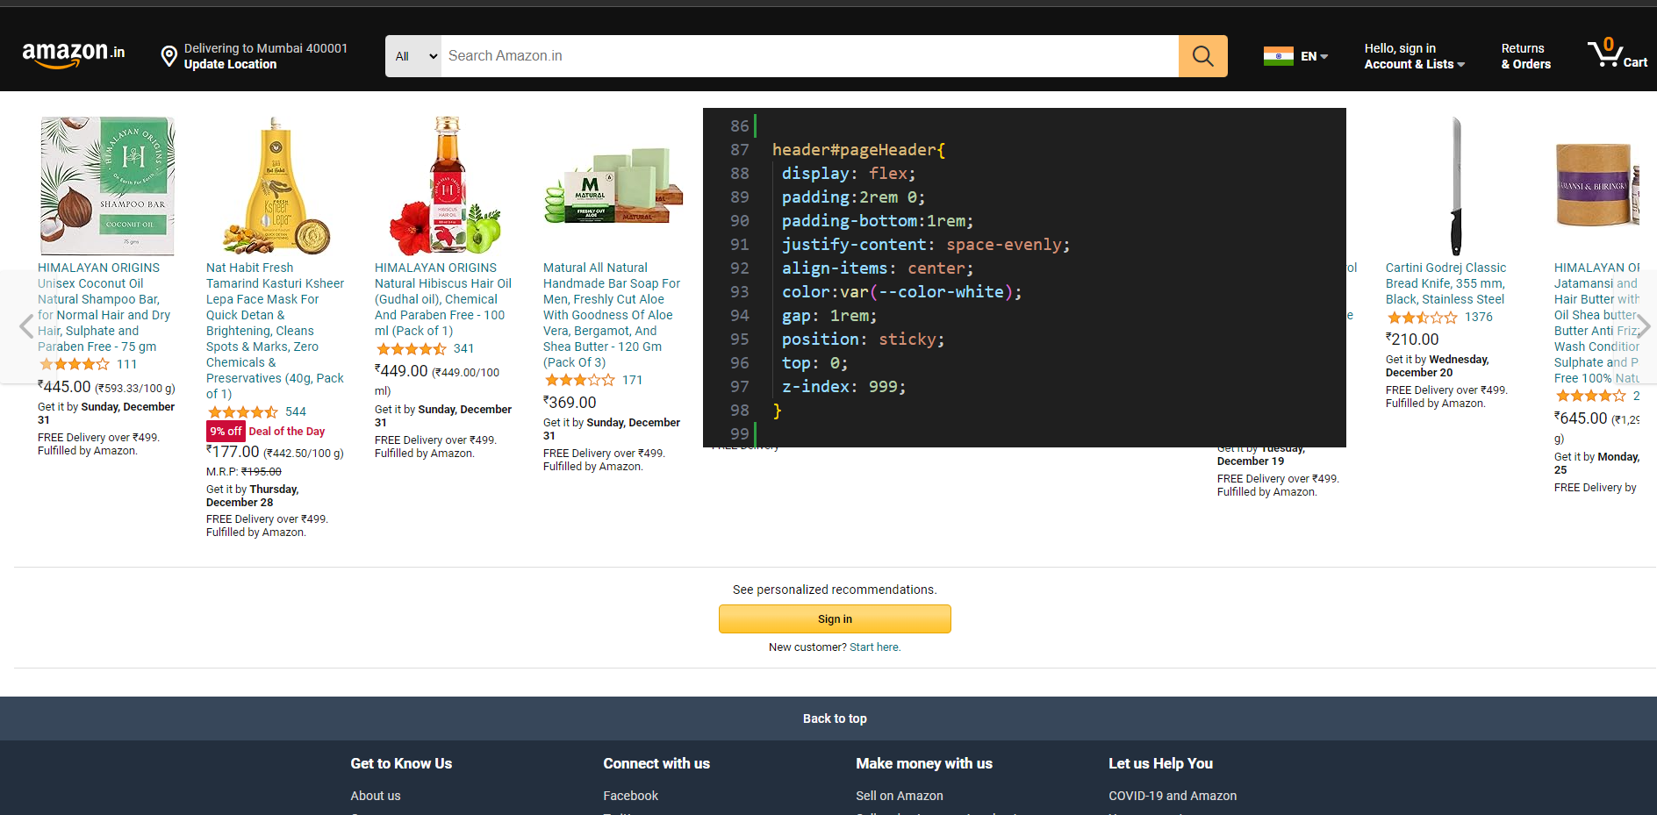The width and height of the screenshot is (1657, 815).
Task: Click the Start here link
Action: (875, 647)
